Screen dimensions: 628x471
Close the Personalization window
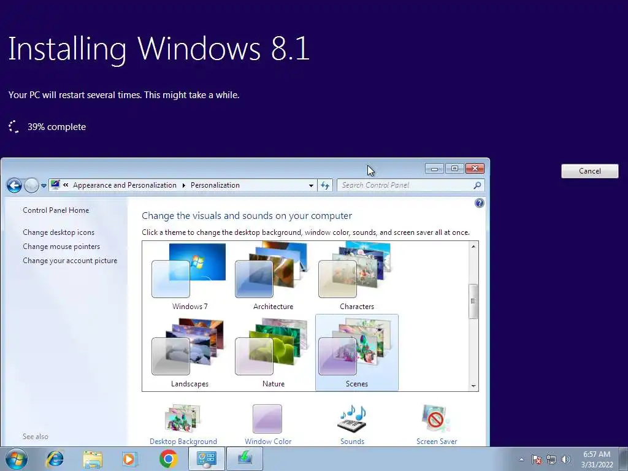pyautogui.click(x=475, y=169)
